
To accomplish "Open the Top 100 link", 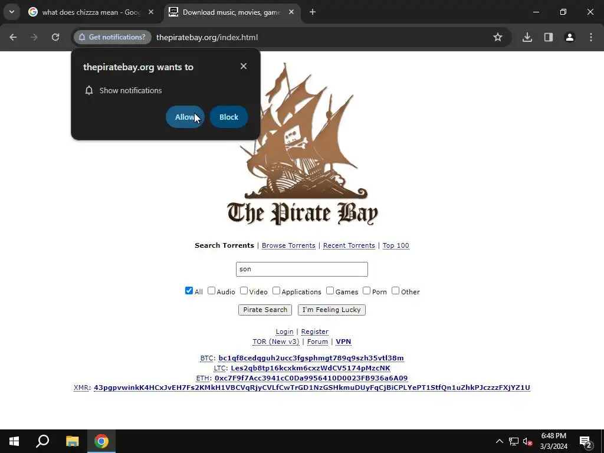I will pyautogui.click(x=396, y=245).
